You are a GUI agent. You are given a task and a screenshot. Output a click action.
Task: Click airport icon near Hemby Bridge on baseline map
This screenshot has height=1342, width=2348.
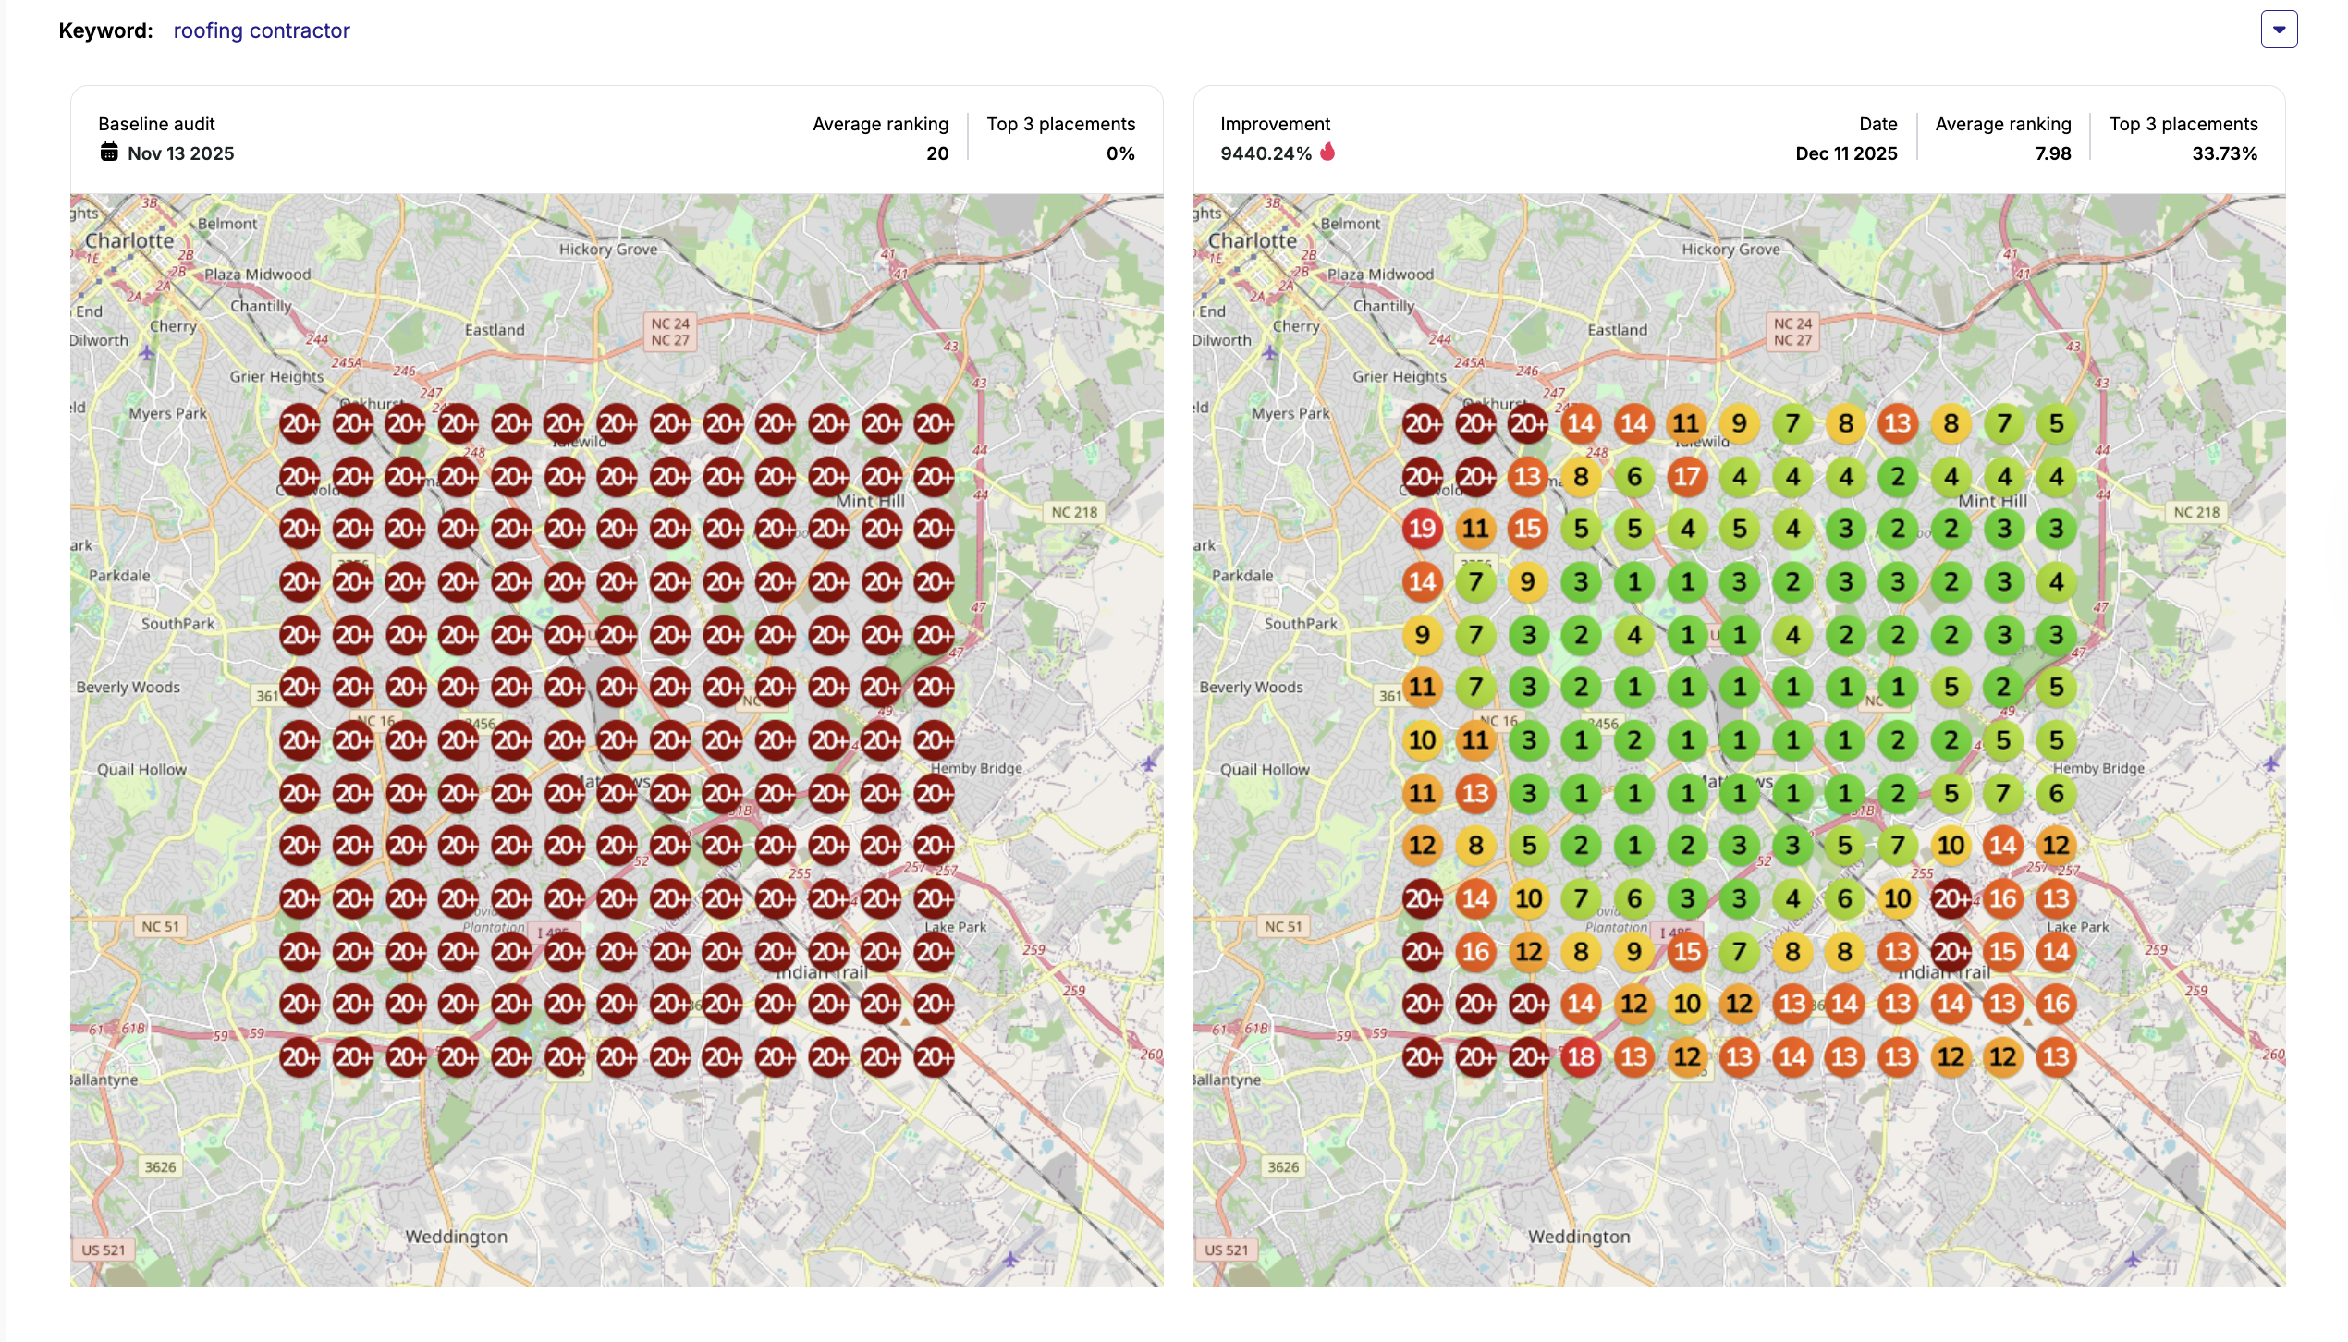click(x=1148, y=763)
